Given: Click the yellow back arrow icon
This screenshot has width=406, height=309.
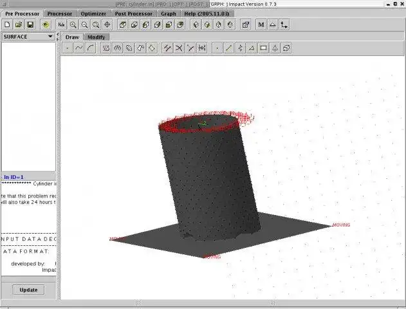Looking at the screenshot, I should pos(46,25).
